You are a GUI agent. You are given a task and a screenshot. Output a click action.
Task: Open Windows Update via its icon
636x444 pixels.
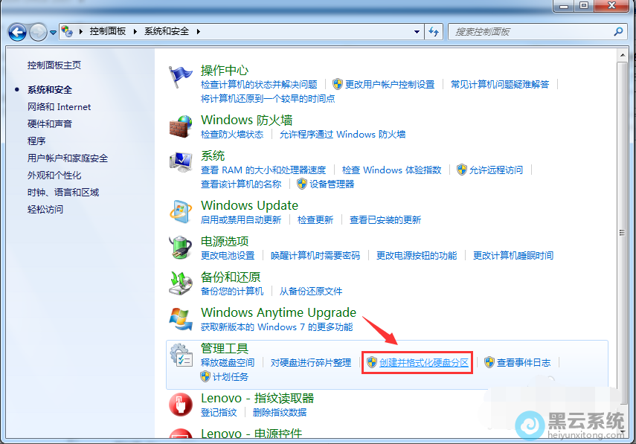point(180,210)
